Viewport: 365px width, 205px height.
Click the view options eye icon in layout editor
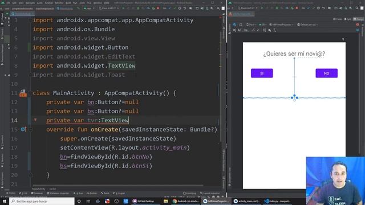pos(234,30)
